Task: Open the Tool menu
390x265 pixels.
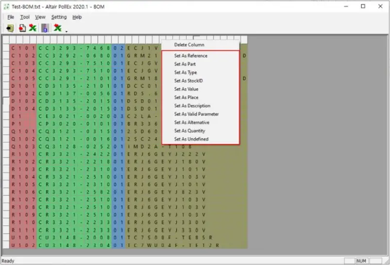Action: click(25, 17)
